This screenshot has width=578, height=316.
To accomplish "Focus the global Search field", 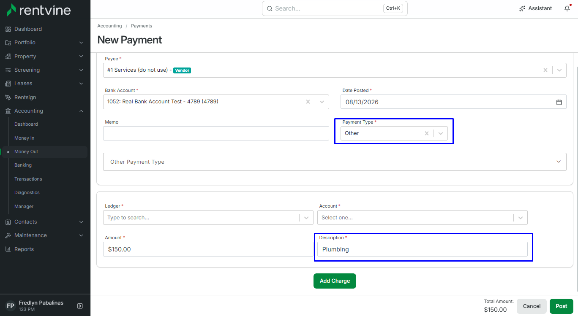I will [335, 8].
